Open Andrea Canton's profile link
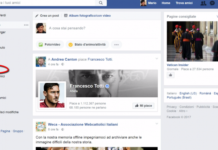Image resolution: width=218 pixels, height=150 pixels. (64, 59)
